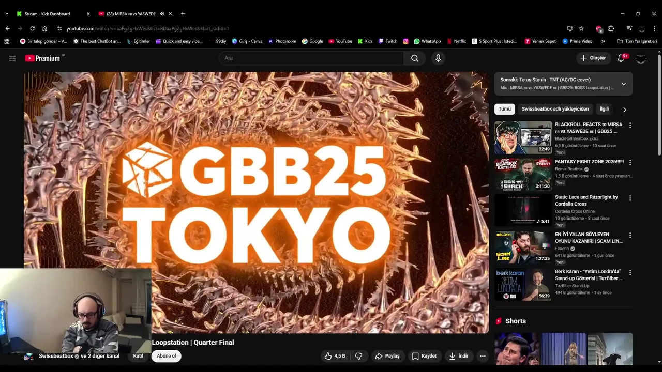This screenshot has height=372, width=662.
Task: Bookmark this page with star icon
Action: (x=581, y=28)
